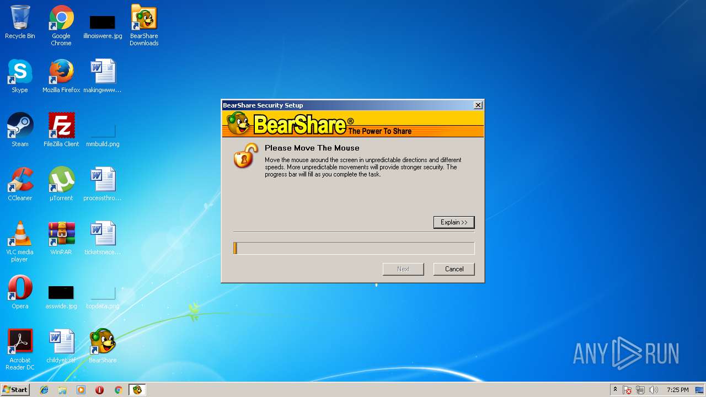Open Windows Media Player taskbar icon

[81, 390]
